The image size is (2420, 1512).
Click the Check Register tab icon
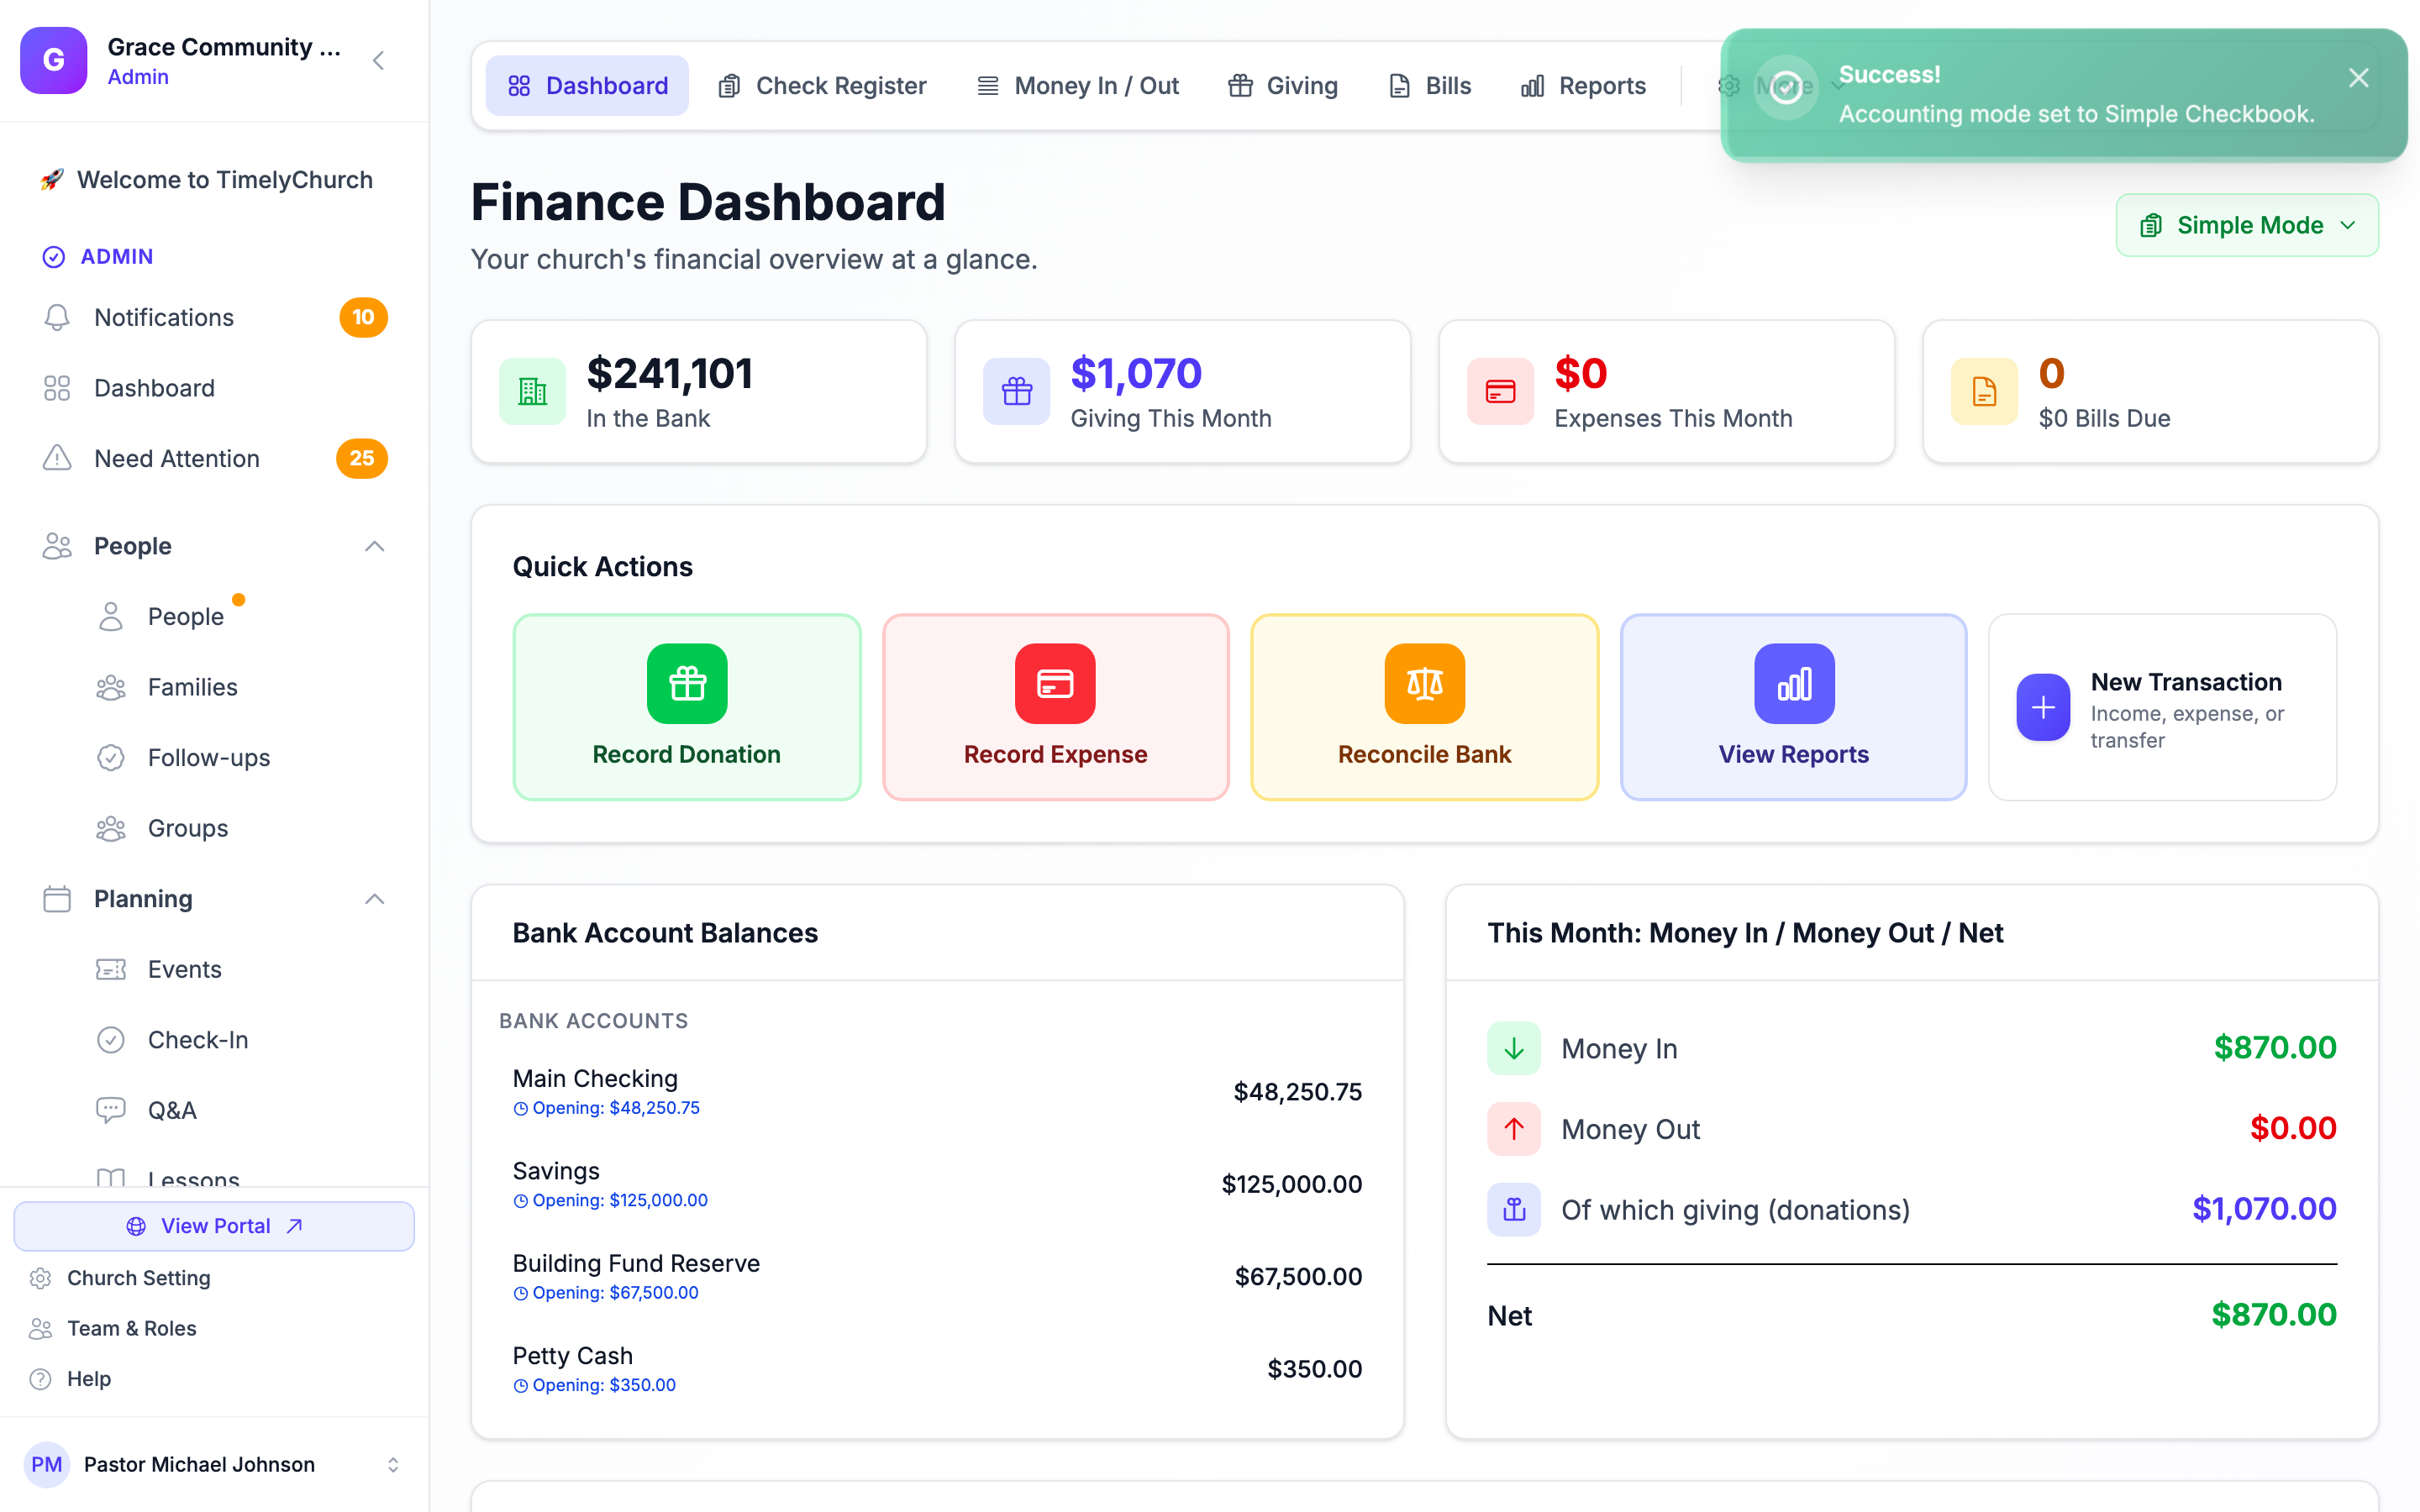click(730, 86)
